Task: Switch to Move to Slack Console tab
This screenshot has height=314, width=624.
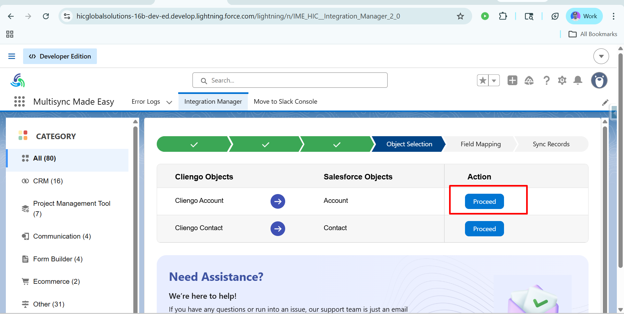Action: 285,101
